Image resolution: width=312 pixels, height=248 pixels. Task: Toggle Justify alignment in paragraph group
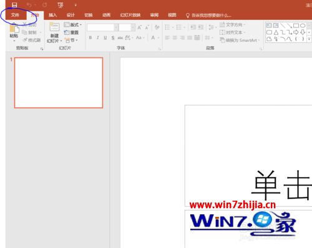tap(190, 37)
